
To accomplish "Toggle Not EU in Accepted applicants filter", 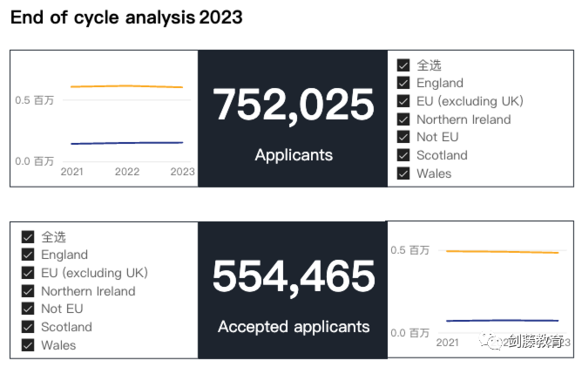I will click(28, 309).
